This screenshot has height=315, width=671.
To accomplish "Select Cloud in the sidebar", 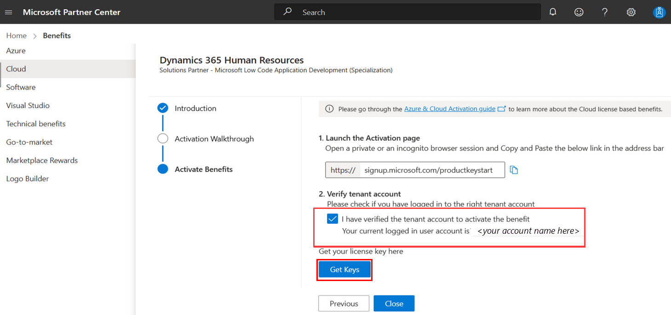I will (68, 69).
